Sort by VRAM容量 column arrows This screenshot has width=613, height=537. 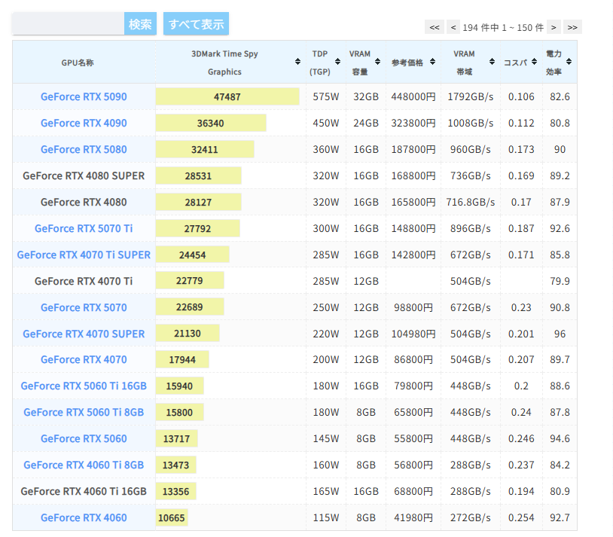click(x=377, y=62)
